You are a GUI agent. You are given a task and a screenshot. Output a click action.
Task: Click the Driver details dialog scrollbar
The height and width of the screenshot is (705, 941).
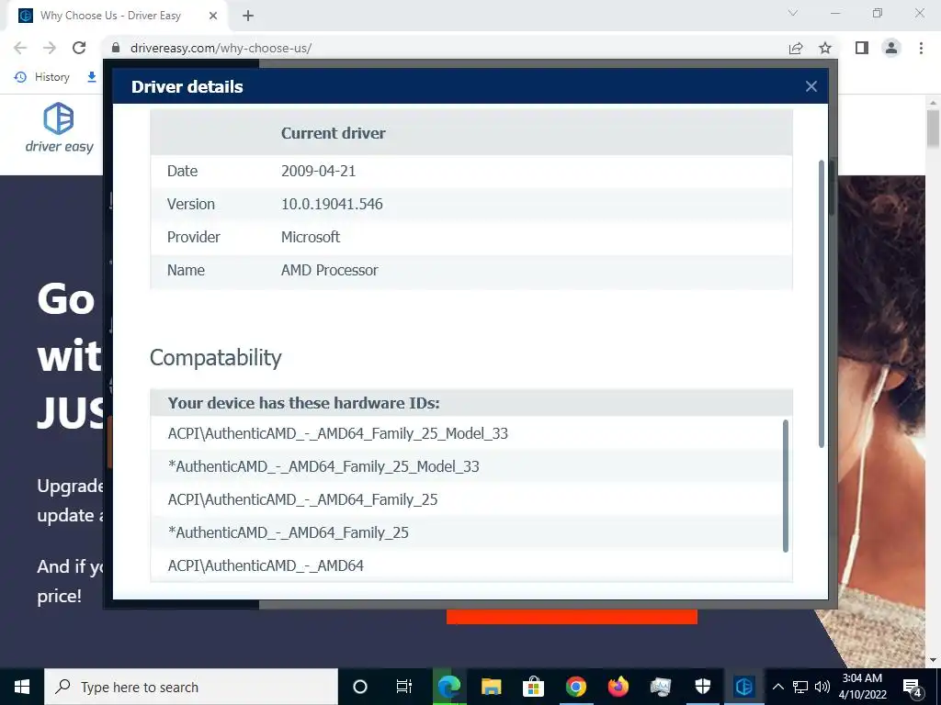click(x=822, y=303)
